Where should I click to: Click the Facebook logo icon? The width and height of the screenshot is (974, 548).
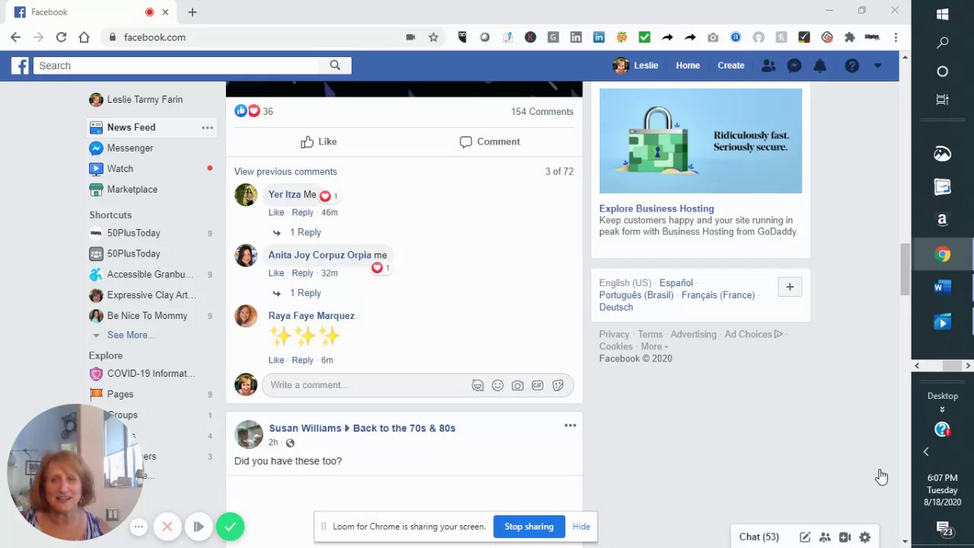tap(19, 65)
